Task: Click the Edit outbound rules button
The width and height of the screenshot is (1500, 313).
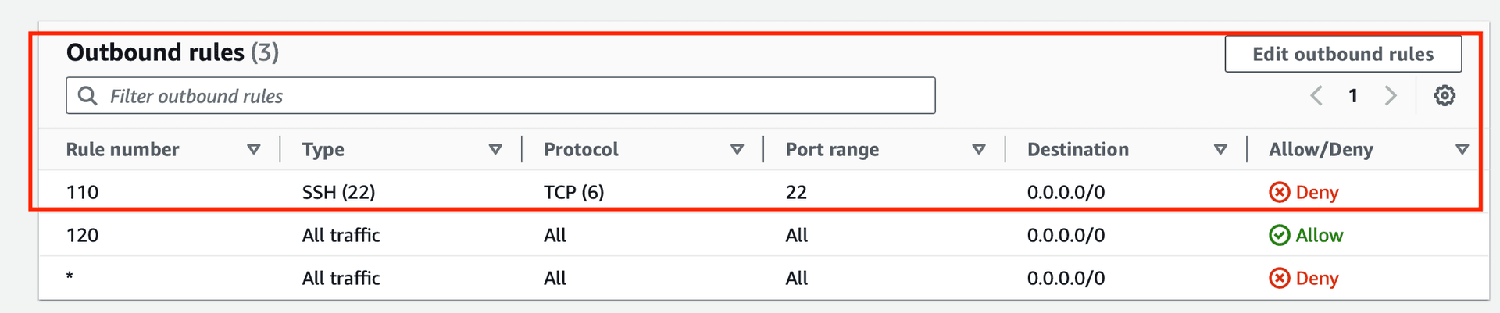Action: [x=1342, y=54]
